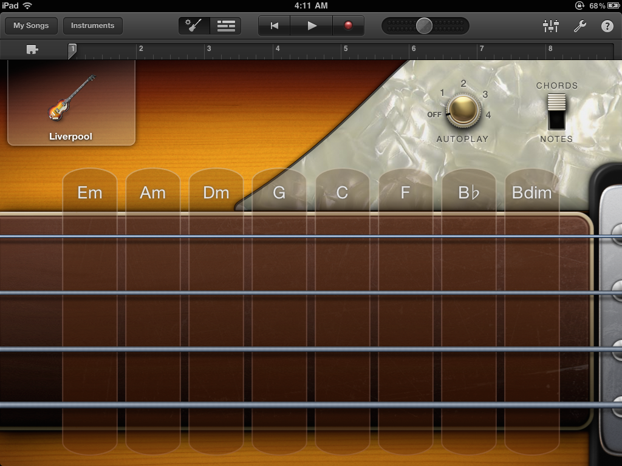This screenshot has height=466, width=622.
Task: Open the help question mark icon
Action: (607, 25)
